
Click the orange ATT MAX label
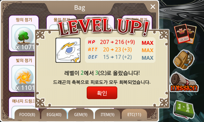[148, 50]
